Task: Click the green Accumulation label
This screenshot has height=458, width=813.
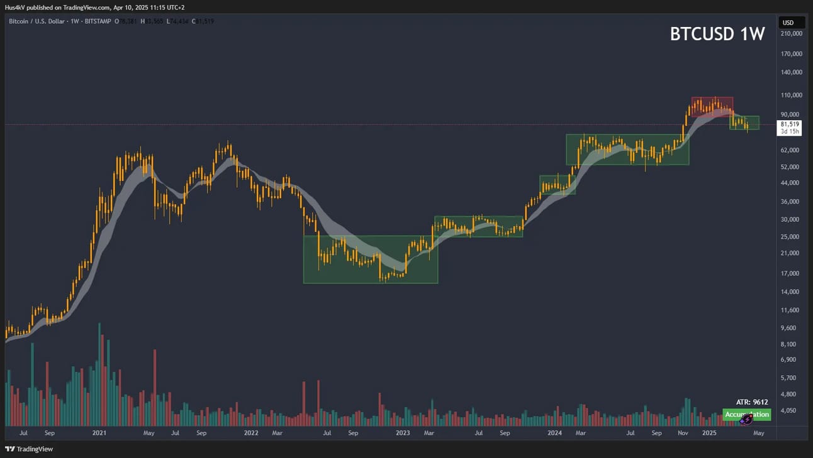Action: click(747, 415)
